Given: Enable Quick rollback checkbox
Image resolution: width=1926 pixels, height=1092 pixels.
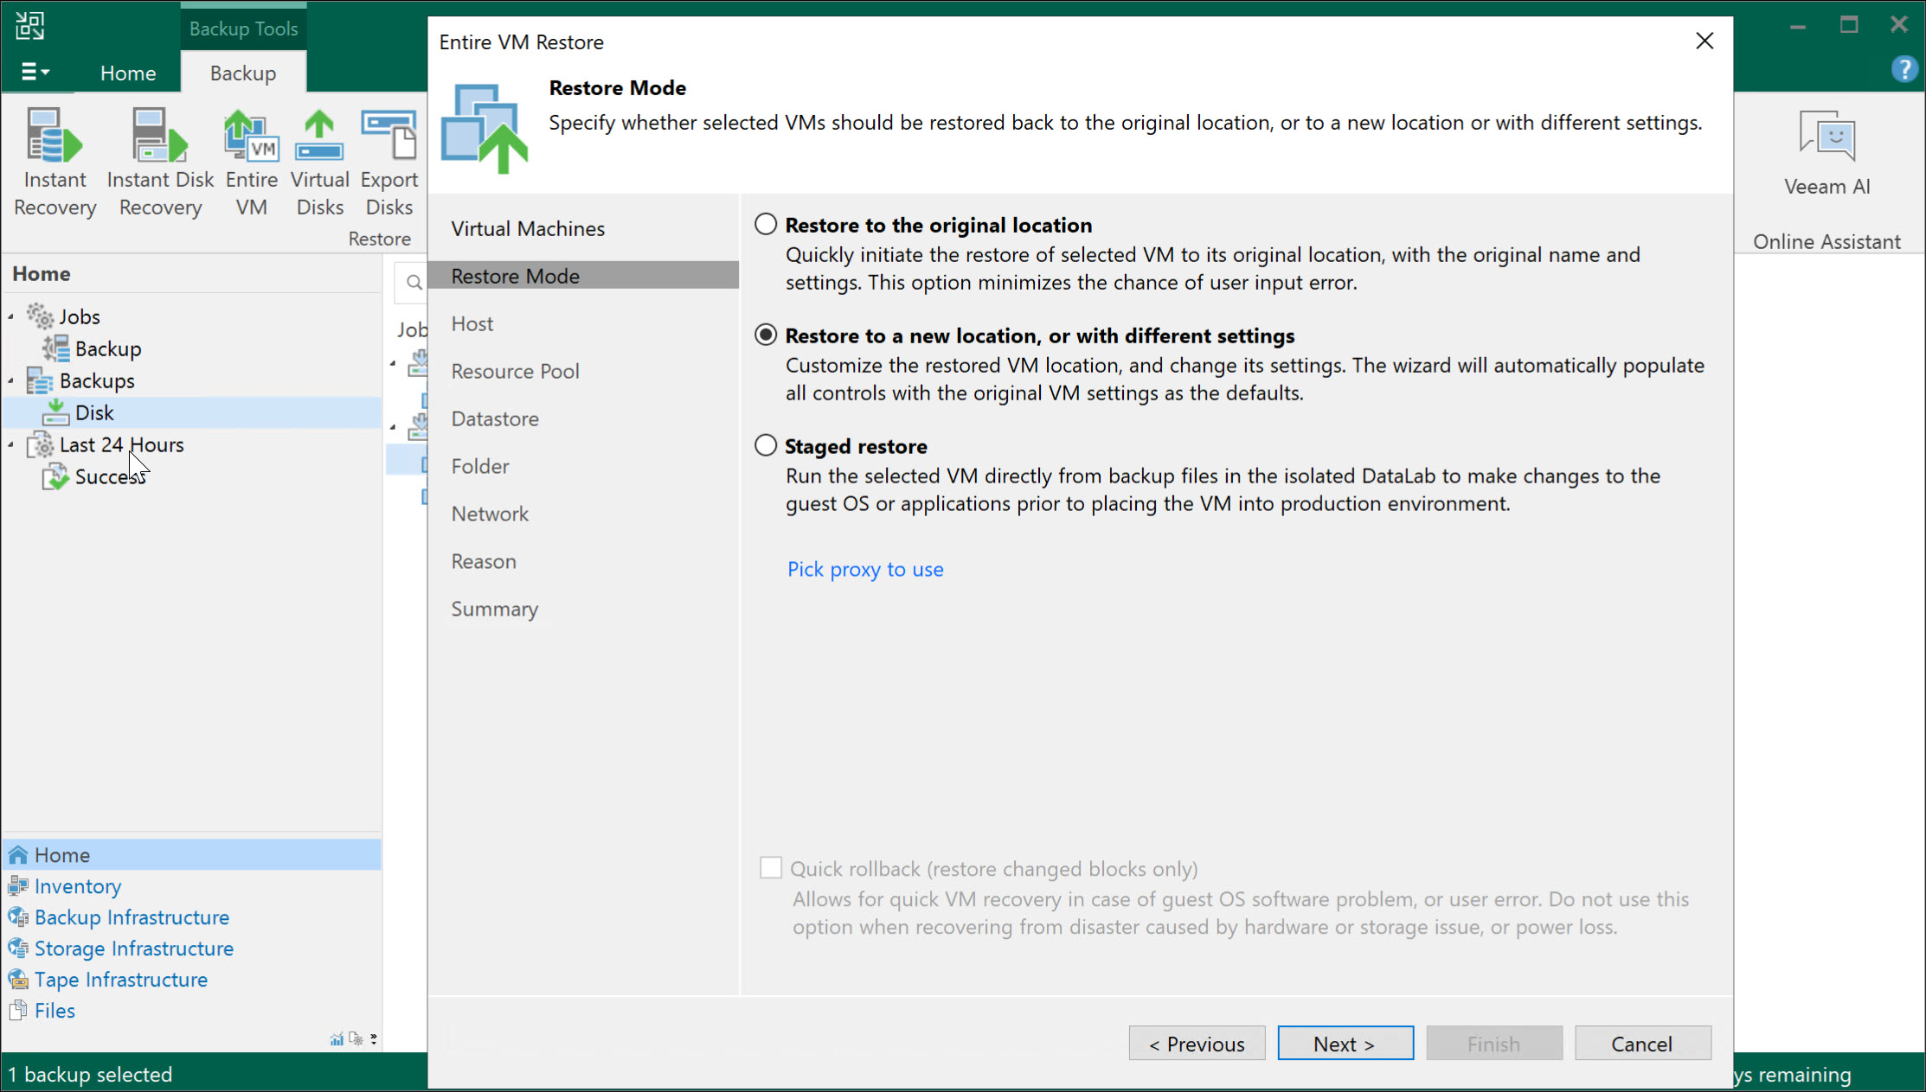Looking at the screenshot, I should (x=770, y=867).
